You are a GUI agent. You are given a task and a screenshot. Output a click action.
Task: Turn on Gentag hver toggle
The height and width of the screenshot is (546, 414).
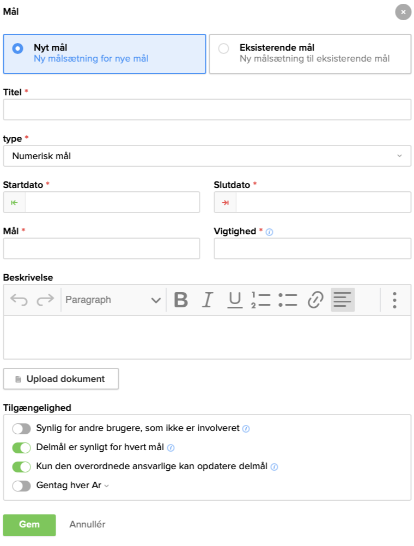point(22,486)
